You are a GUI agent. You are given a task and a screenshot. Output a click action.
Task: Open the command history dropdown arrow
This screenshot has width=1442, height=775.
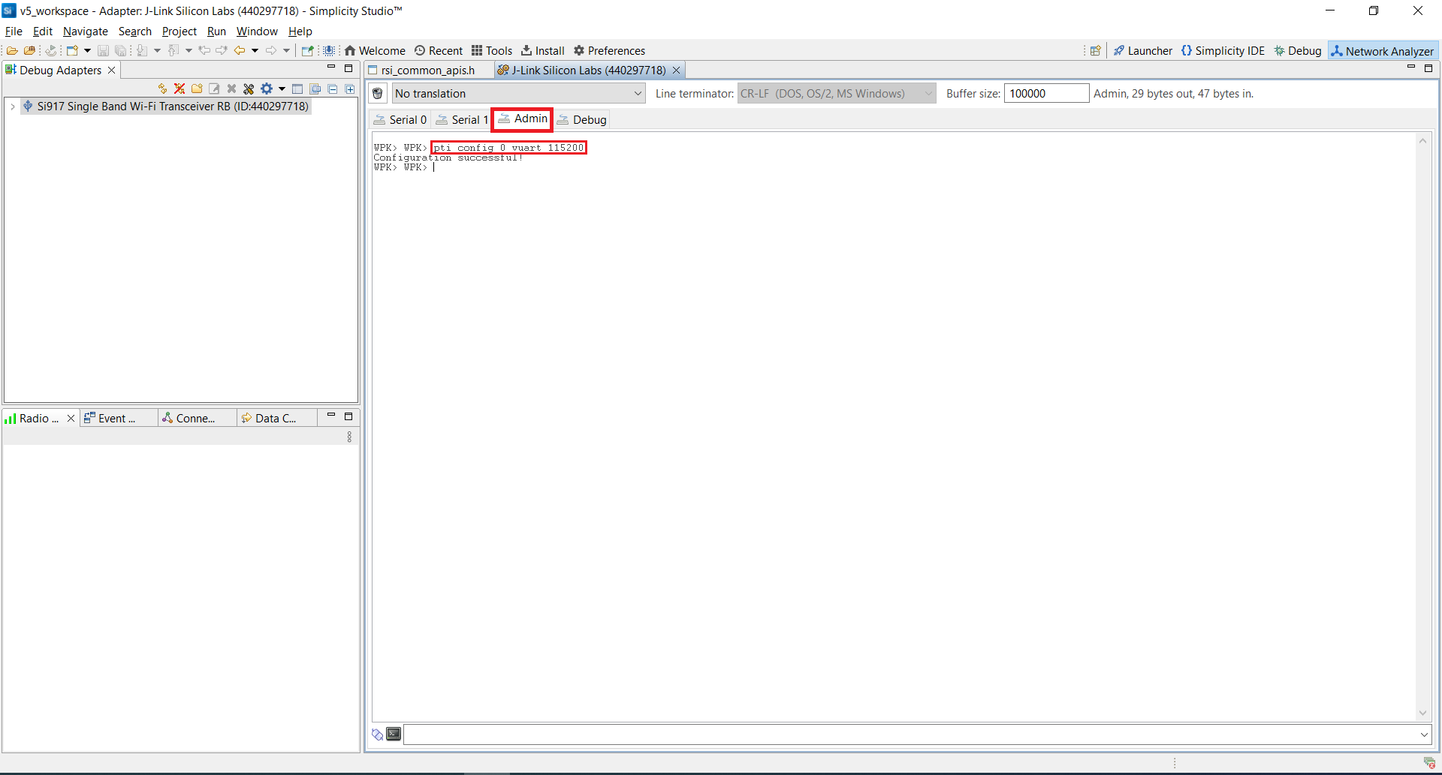pos(1424,734)
